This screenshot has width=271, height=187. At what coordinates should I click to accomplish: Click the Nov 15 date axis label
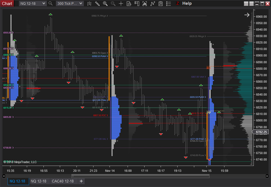coord(207,171)
